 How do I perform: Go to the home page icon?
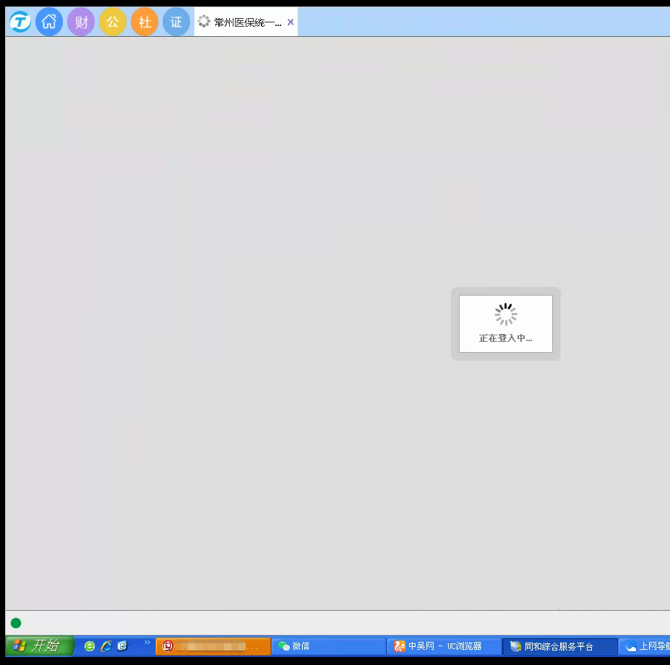(49, 22)
